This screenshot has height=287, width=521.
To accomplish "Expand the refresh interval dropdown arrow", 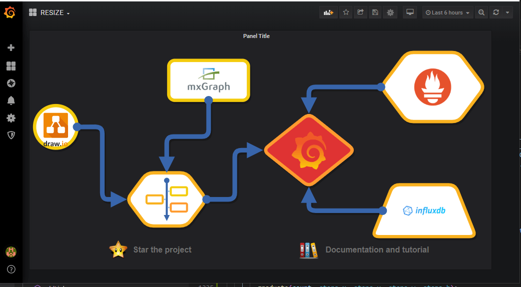I will click(507, 12).
